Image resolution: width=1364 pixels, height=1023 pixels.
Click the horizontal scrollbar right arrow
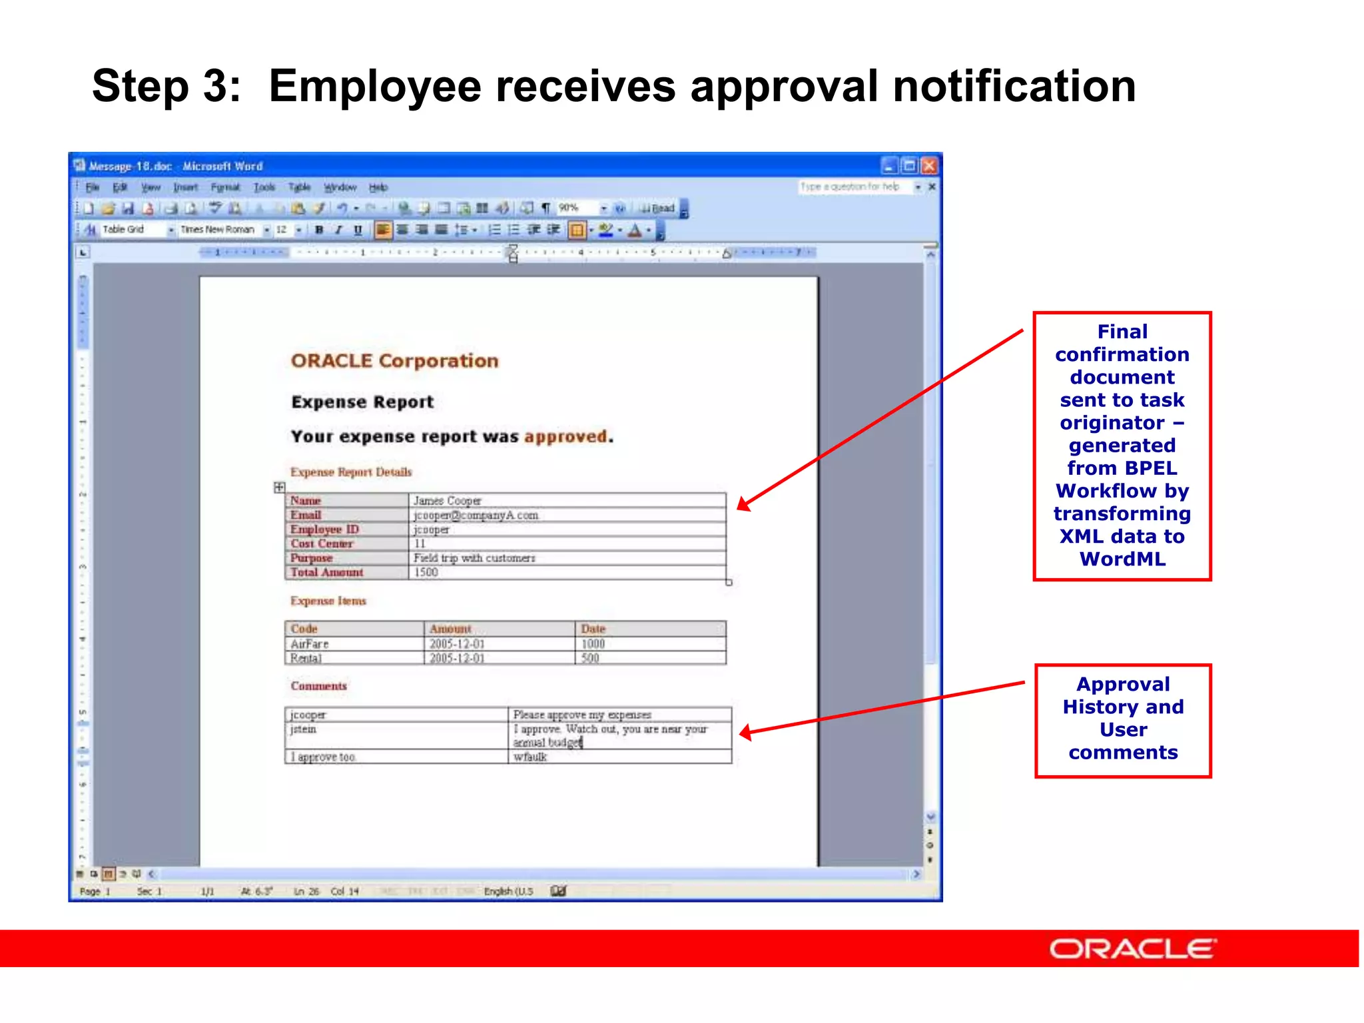click(916, 874)
